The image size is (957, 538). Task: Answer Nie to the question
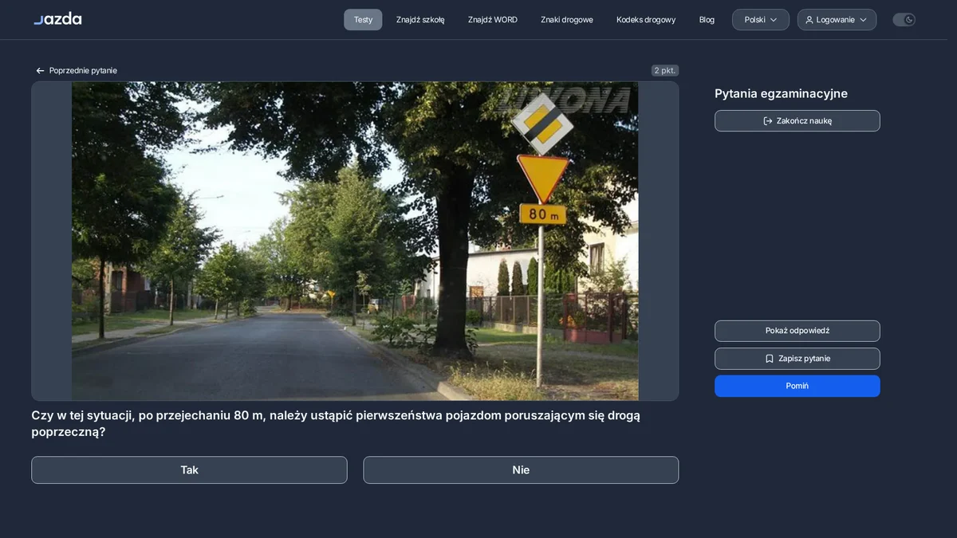tap(521, 470)
